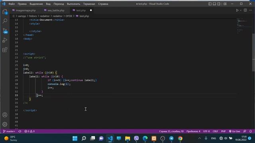Open Windows Start button
This screenshot has width=255, height=143.
coord(75,138)
